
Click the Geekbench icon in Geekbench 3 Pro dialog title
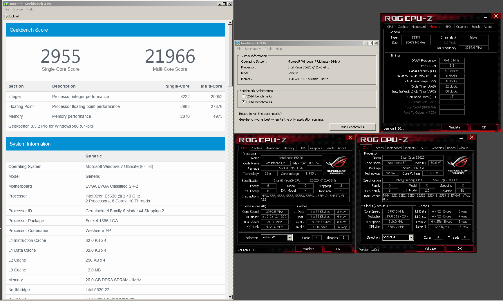click(x=238, y=43)
